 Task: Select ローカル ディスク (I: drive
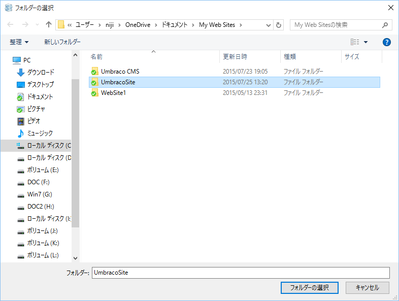(44, 219)
